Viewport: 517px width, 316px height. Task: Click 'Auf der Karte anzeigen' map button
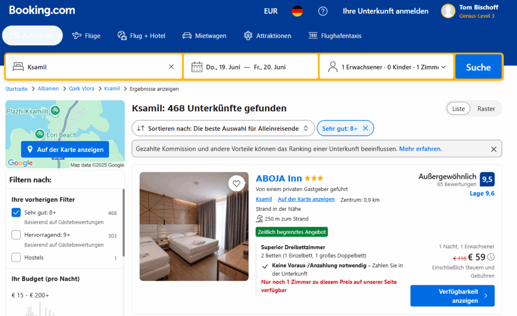click(x=65, y=150)
